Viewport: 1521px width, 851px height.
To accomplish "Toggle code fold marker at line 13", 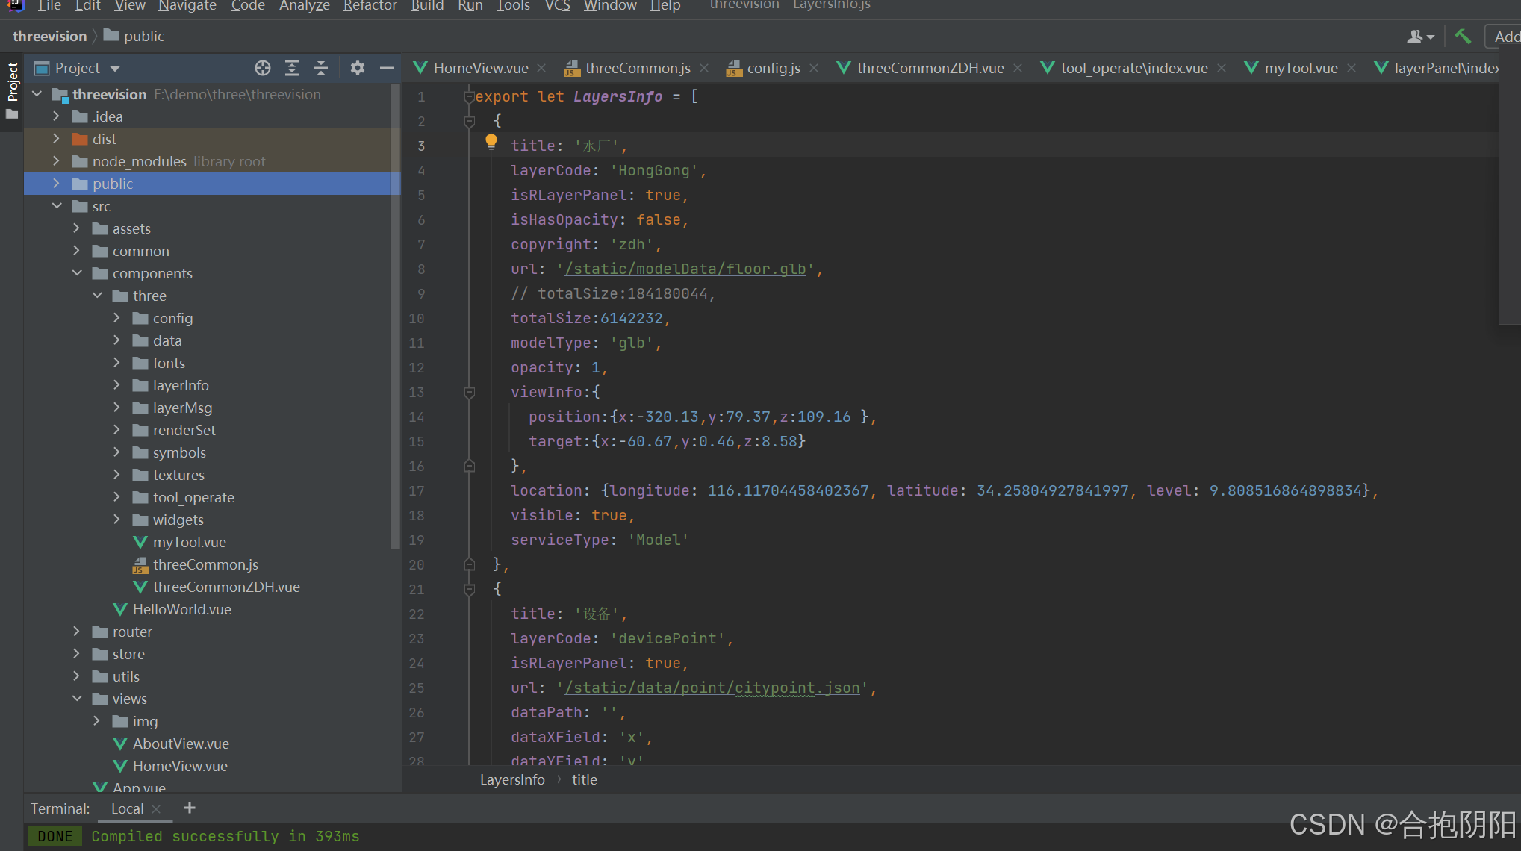I will point(469,392).
